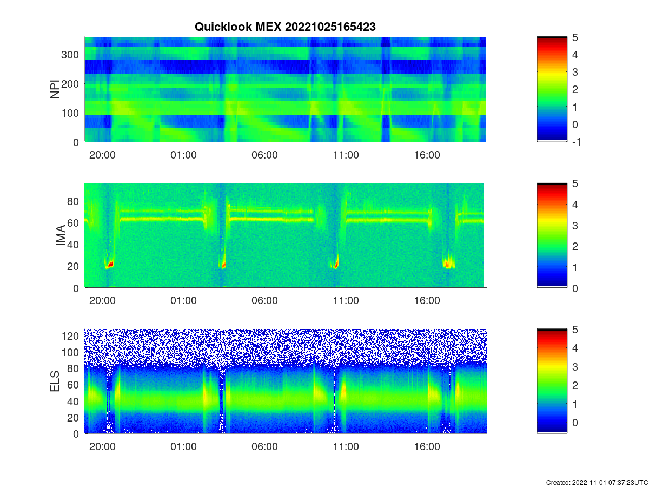Screen dimensions: 649x487
Task: Click the "06:00" time label under the ELS plot
Action: click(264, 447)
